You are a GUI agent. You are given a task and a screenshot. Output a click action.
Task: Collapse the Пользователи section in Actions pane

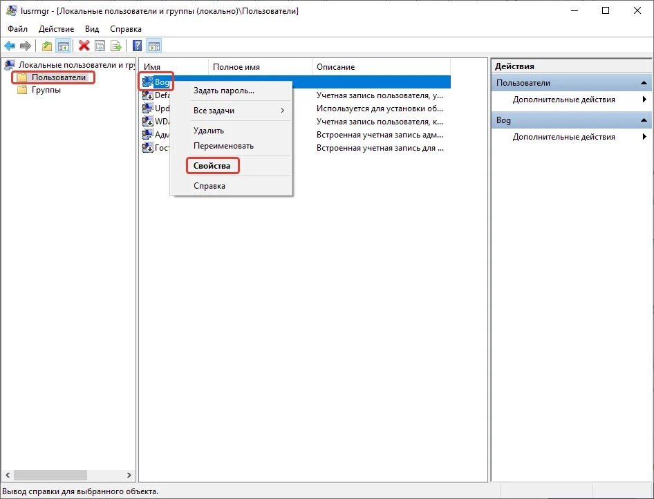(x=644, y=83)
